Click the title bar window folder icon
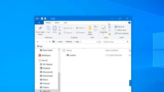 pos(37,18)
